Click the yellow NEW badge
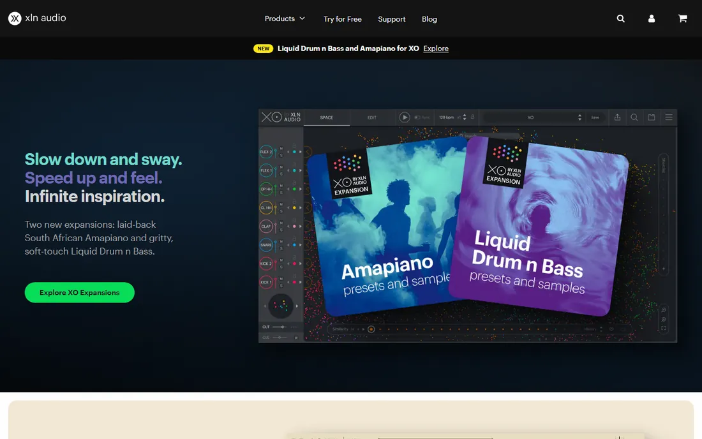This screenshot has width=702, height=439. point(263,48)
